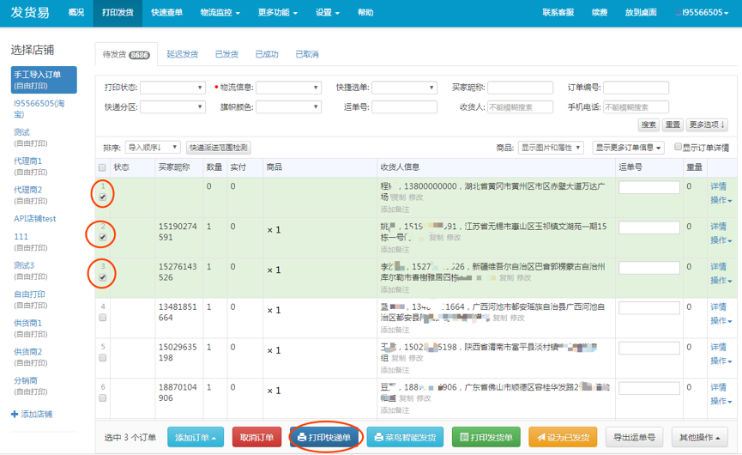742x455 pixels.
Task: Click the 收货人 input field
Action: (520, 107)
